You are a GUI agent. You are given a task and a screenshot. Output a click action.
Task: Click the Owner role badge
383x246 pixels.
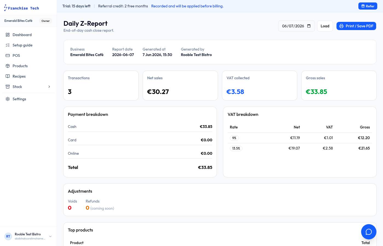coord(46,21)
